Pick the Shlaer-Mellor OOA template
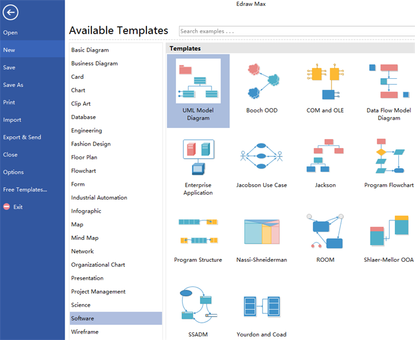Image resolution: width=415 pixels, height=340 pixels. (x=389, y=238)
